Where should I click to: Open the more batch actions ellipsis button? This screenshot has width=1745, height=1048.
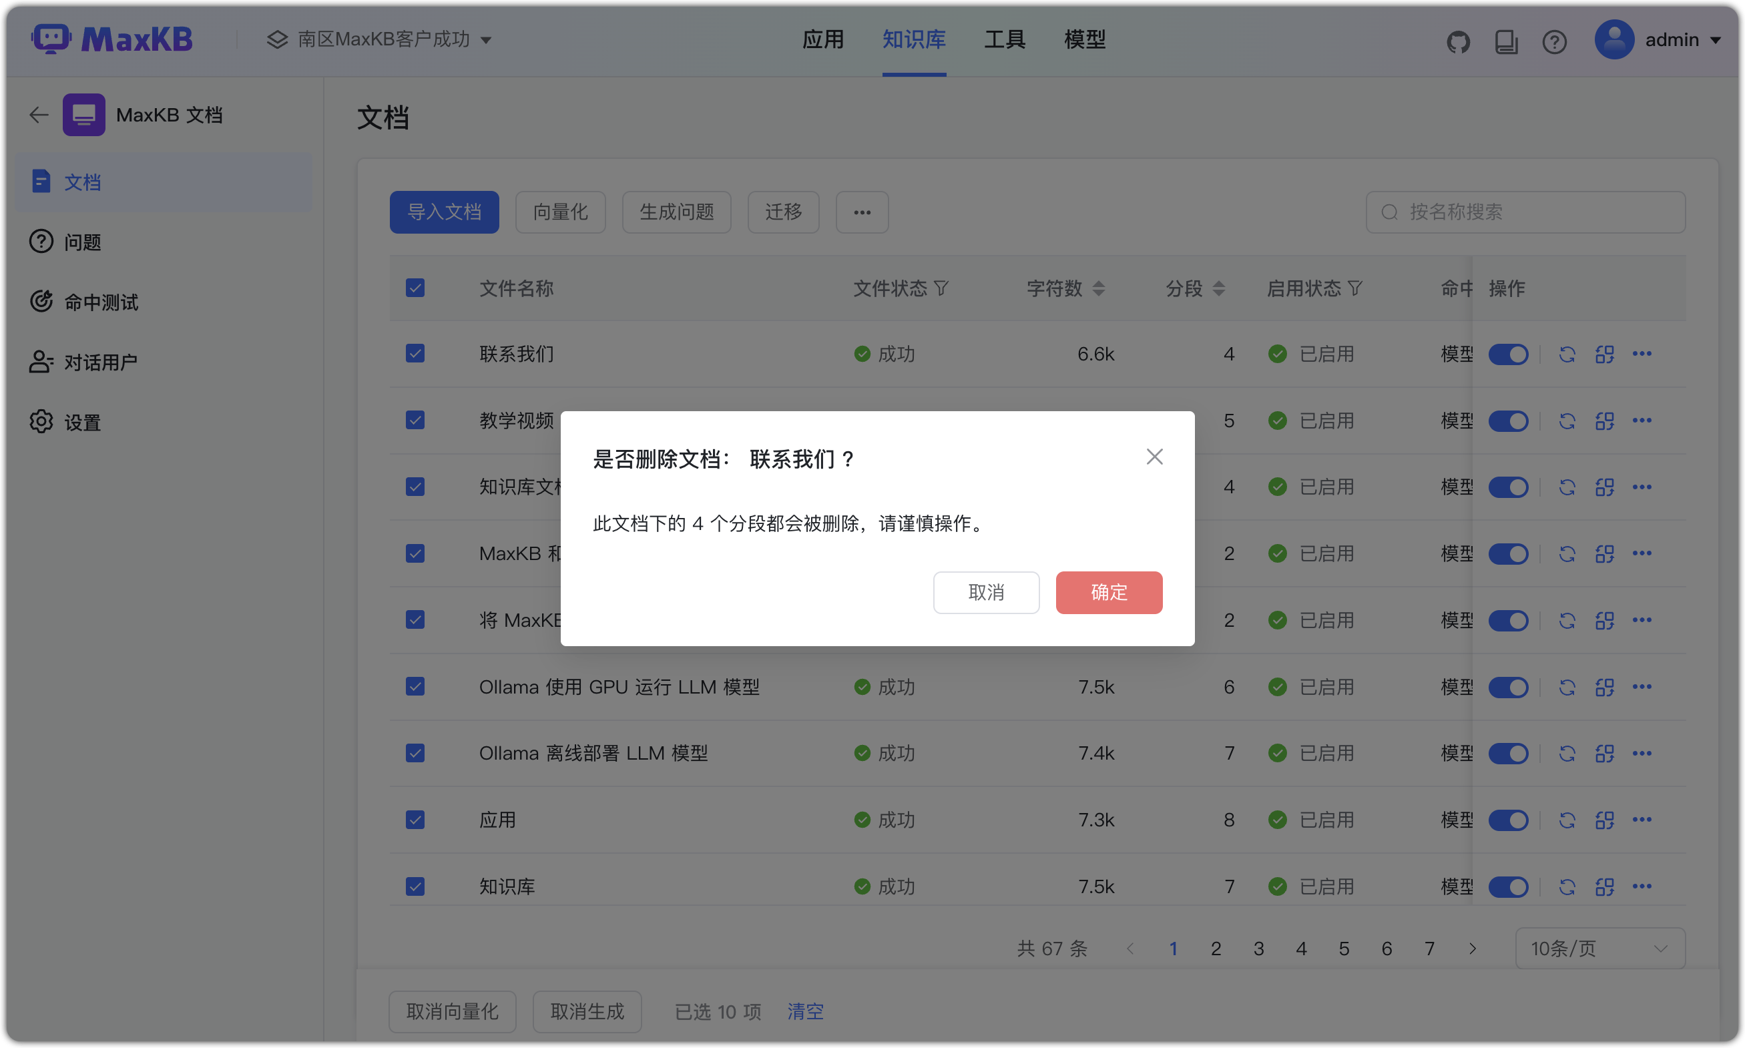pos(862,212)
